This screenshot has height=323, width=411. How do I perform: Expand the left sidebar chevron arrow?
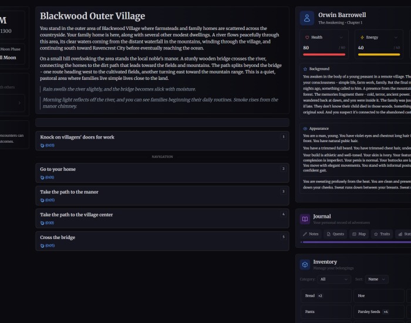(x=19, y=103)
